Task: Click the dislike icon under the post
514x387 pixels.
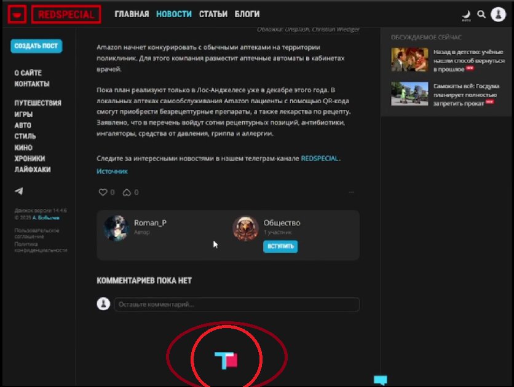Action: (x=127, y=192)
